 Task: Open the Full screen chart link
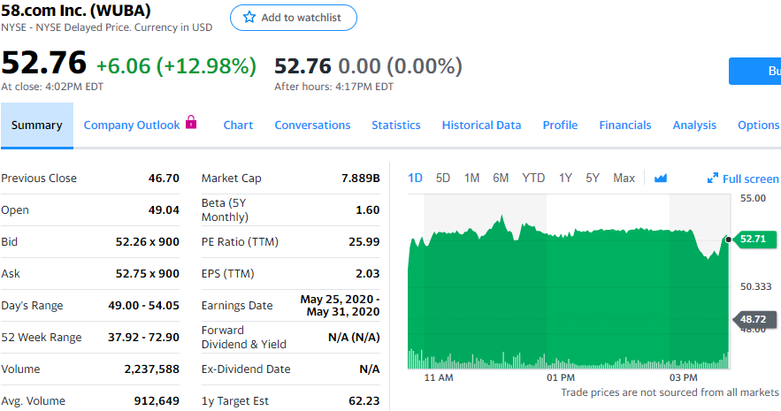pyautogui.click(x=750, y=179)
